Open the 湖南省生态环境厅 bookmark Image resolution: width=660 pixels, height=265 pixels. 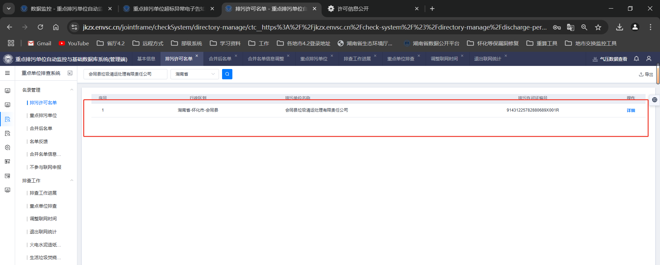coord(365,43)
